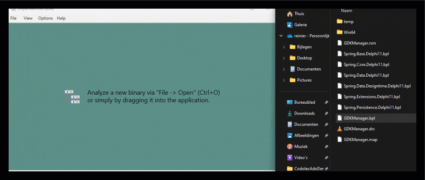Screen dimensions: 425x180
Task: Click the Video's purple icon
Action: point(290,158)
